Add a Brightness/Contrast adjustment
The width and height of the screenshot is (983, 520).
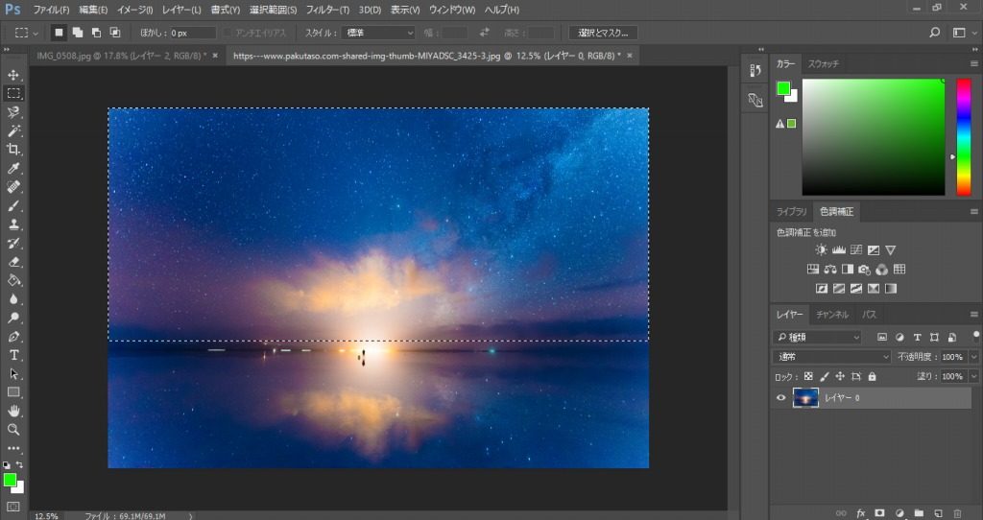pos(821,249)
